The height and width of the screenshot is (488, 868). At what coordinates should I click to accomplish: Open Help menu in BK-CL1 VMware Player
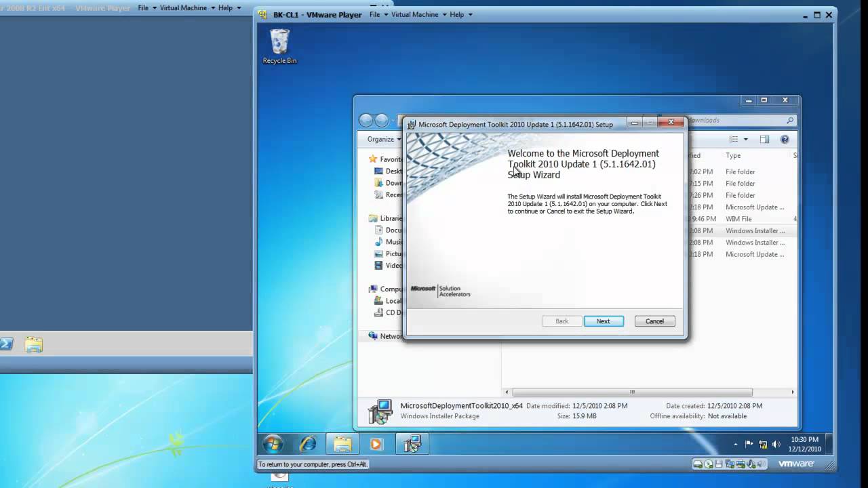pos(460,14)
